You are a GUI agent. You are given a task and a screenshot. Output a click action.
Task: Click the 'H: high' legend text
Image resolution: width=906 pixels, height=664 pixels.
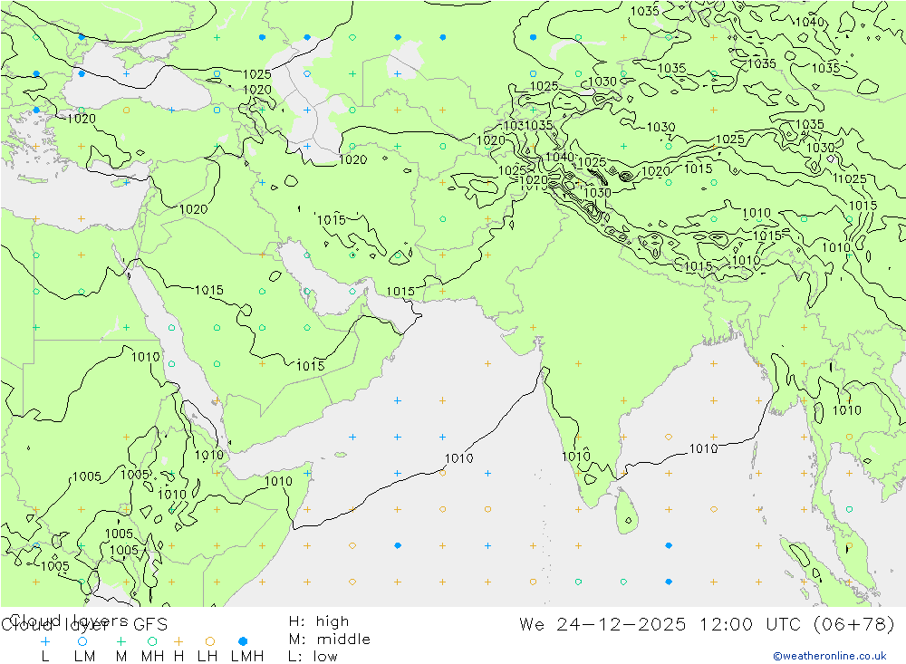pos(319,621)
